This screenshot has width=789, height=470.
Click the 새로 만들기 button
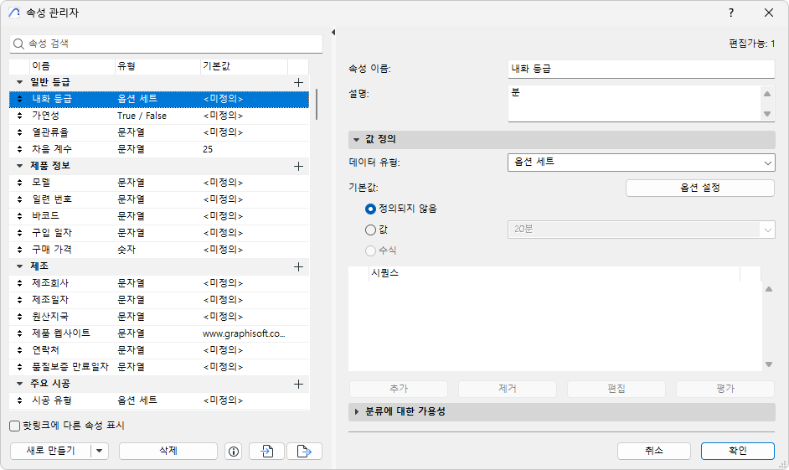[x=50, y=451]
